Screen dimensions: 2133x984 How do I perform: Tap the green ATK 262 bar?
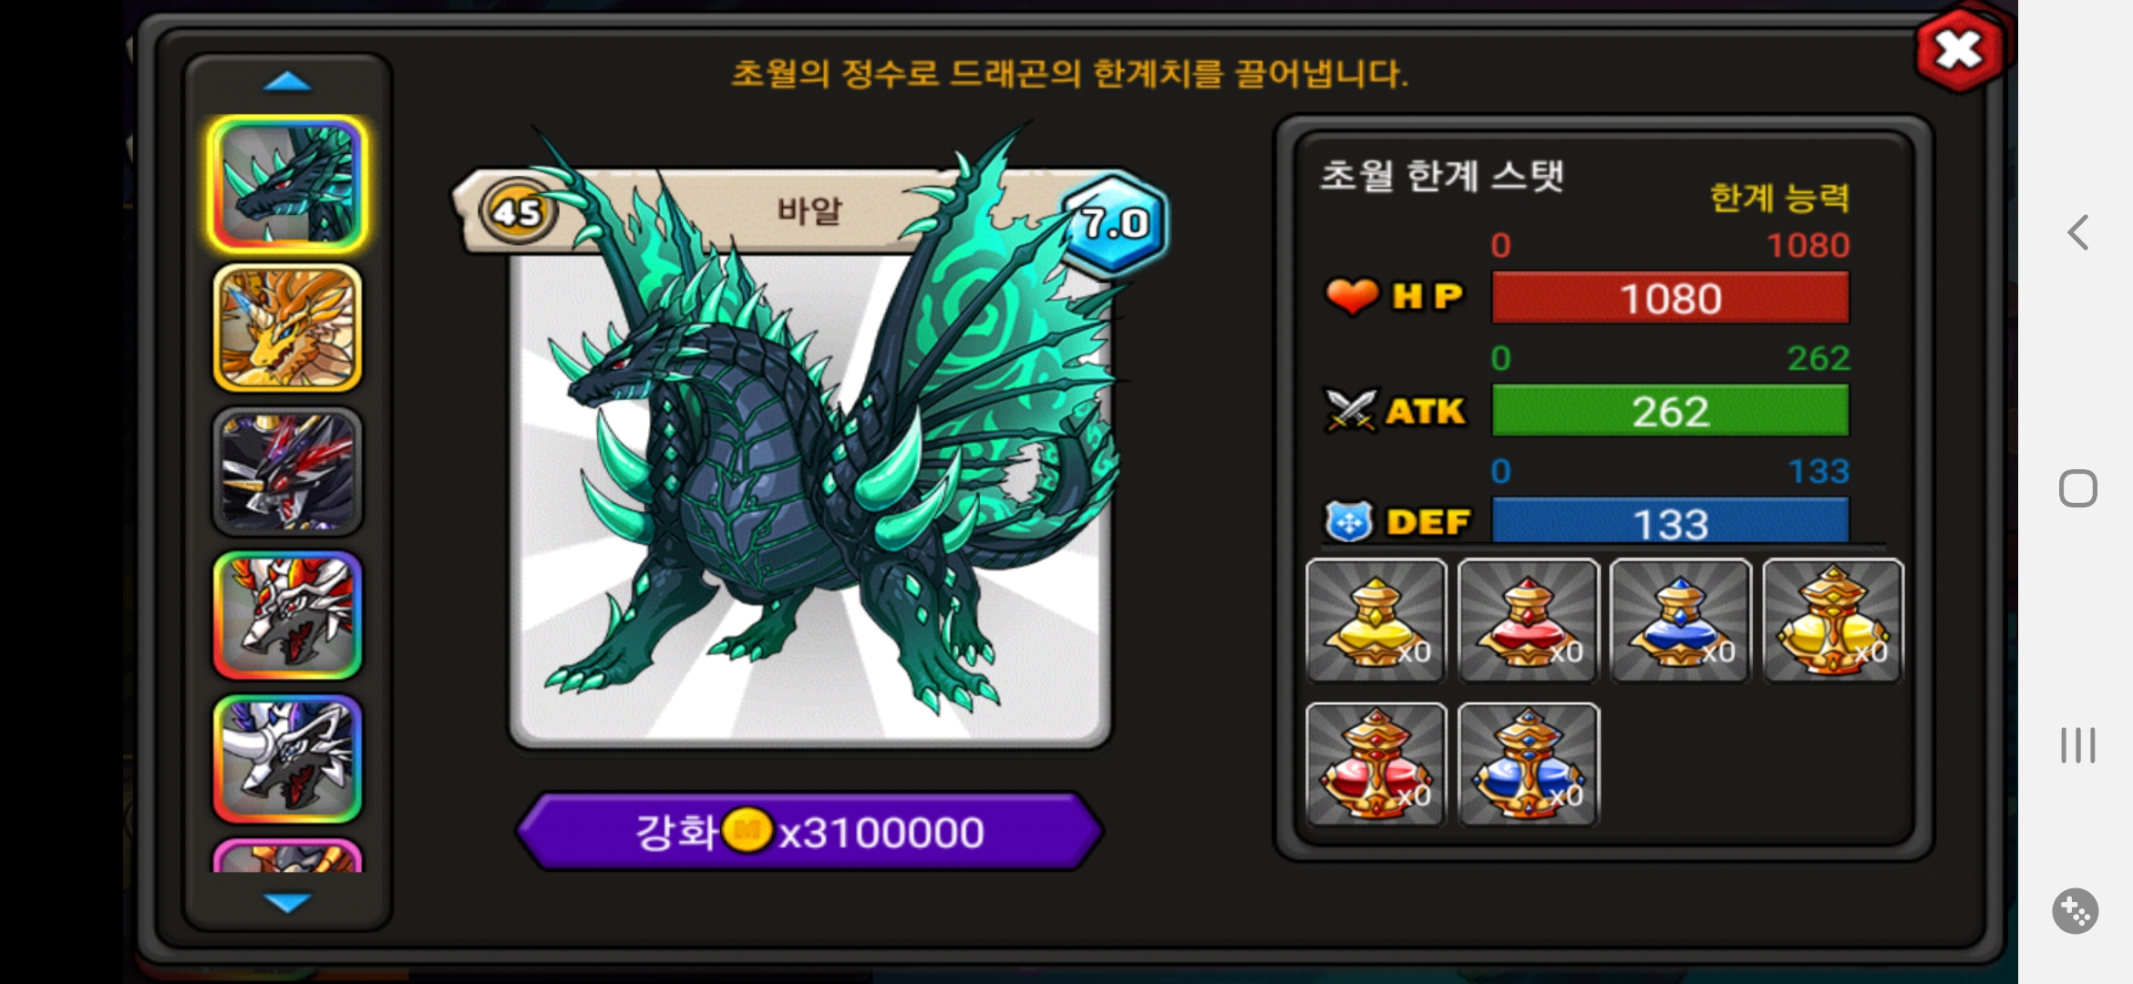pos(1670,411)
